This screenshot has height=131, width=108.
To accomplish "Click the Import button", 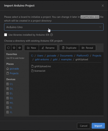I will [x=98, y=126].
